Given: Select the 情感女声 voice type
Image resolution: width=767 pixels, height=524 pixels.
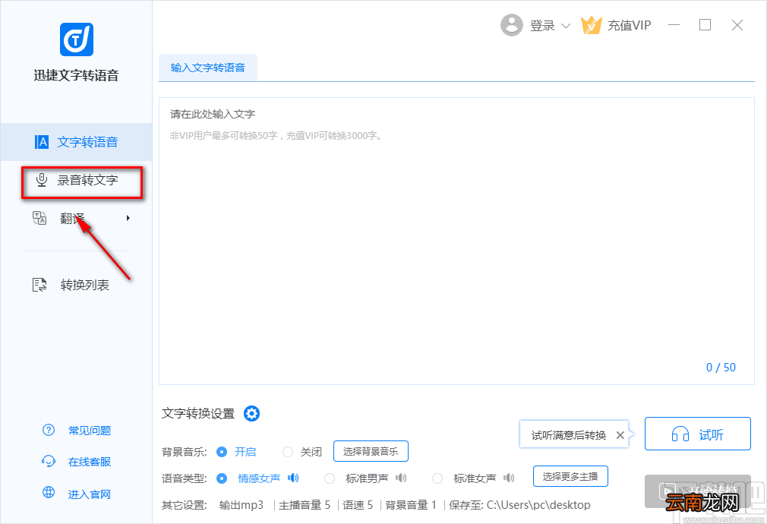Looking at the screenshot, I should 222,478.
